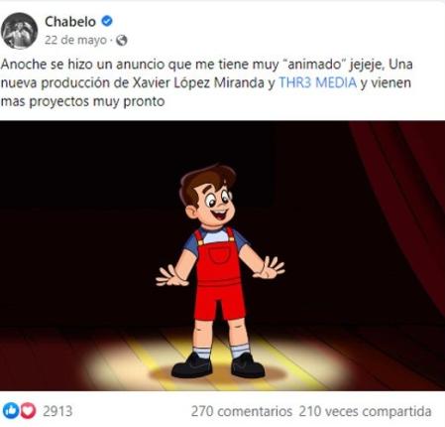Open the 270 comentarios list

[242, 411]
